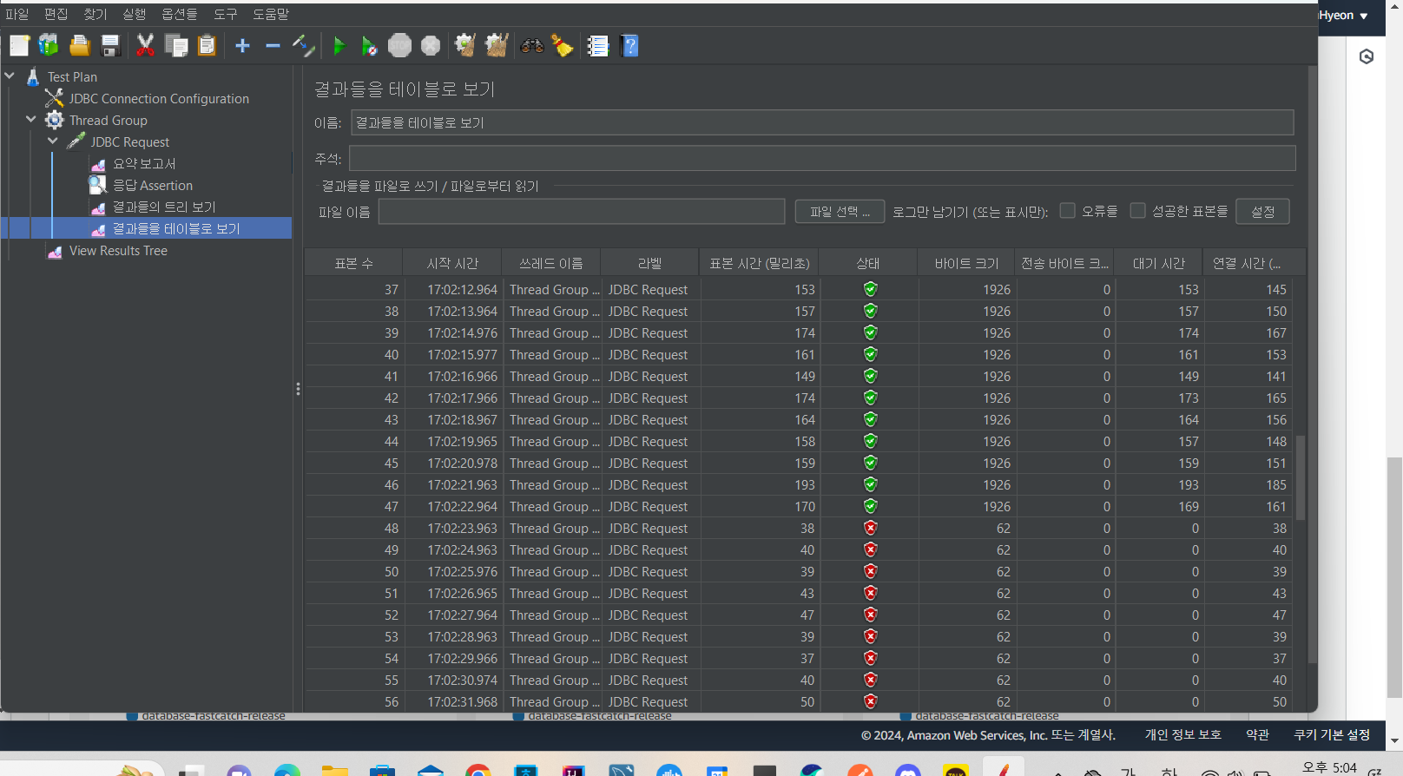Open the 도움말 menu
1403x776 pixels.
[x=271, y=14]
